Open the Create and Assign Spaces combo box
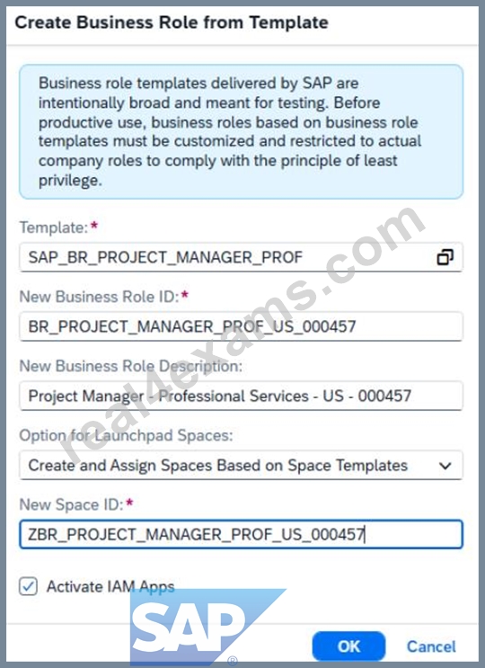Image resolution: width=485 pixels, height=668 pixels. (x=241, y=465)
